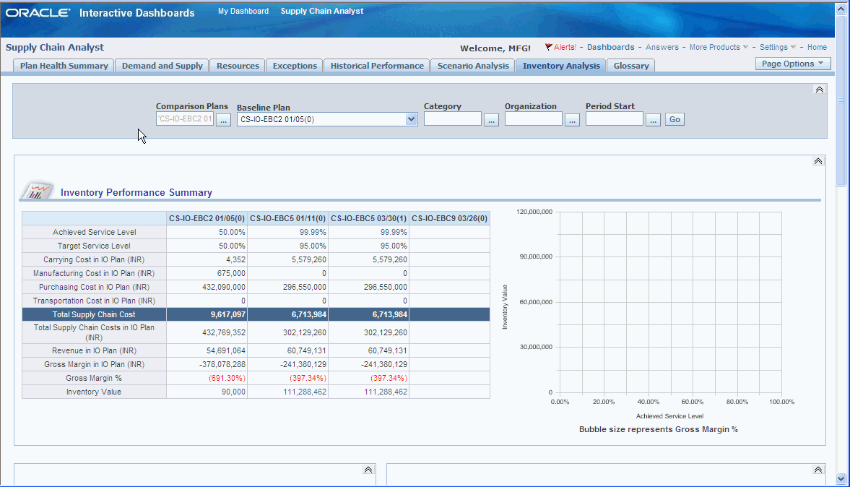Click the scrollbar down arrow
This screenshot has height=487, width=850.
coord(841,478)
